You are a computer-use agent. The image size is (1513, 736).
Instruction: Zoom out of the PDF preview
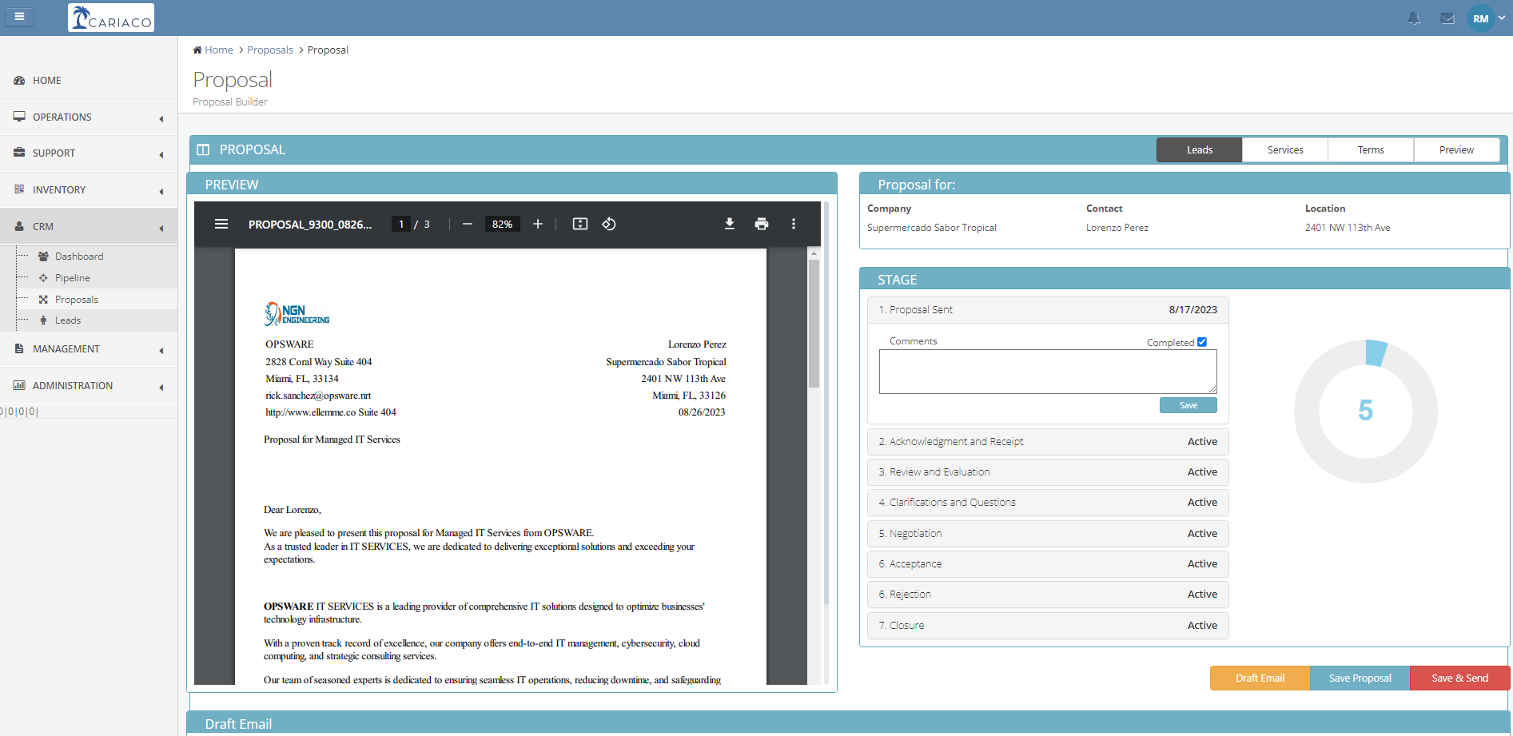pyautogui.click(x=468, y=224)
